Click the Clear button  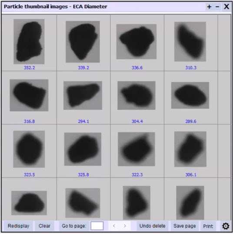44,226
